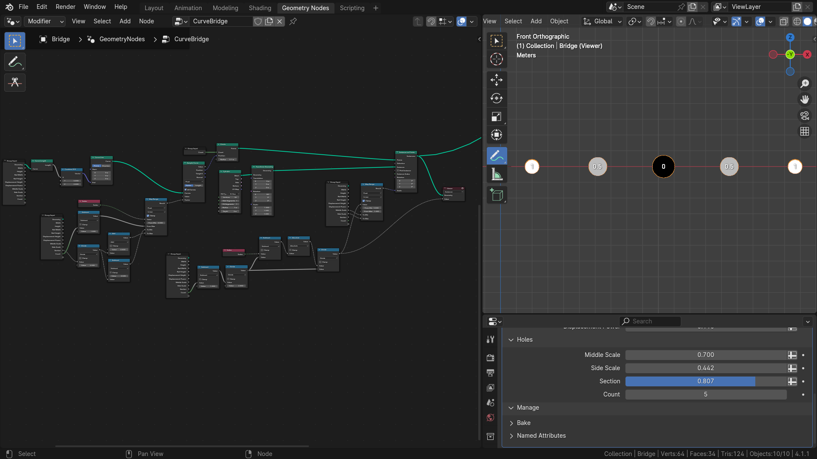Screen dimensions: 817x459
Task: Add a new workspace tab
Action: 376,8
